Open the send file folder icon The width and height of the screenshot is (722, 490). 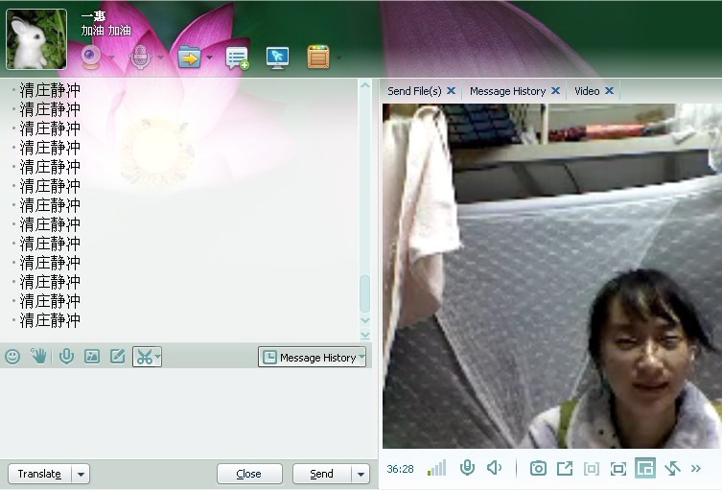(189, 58)
